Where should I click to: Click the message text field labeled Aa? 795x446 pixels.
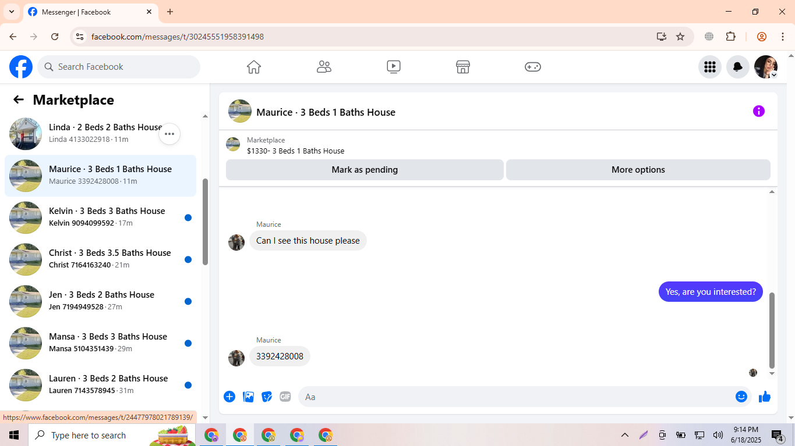click(x=515, y=397)
